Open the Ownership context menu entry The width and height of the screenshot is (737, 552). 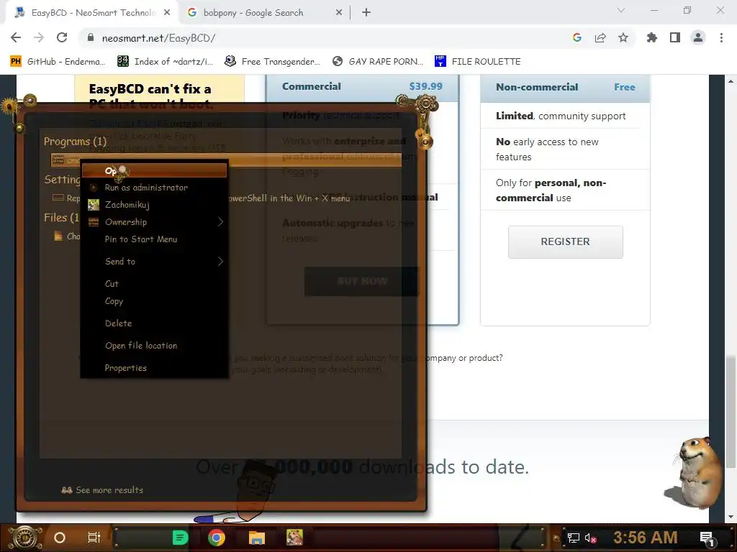tap(154, 222)
